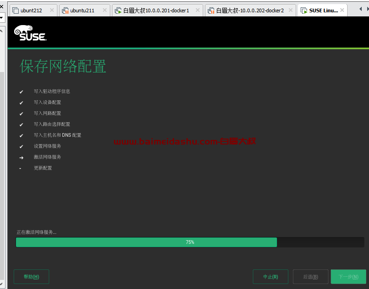
Task: Click the checkmark beside 写入路由选择配置
Action: (x=21, y=124)
